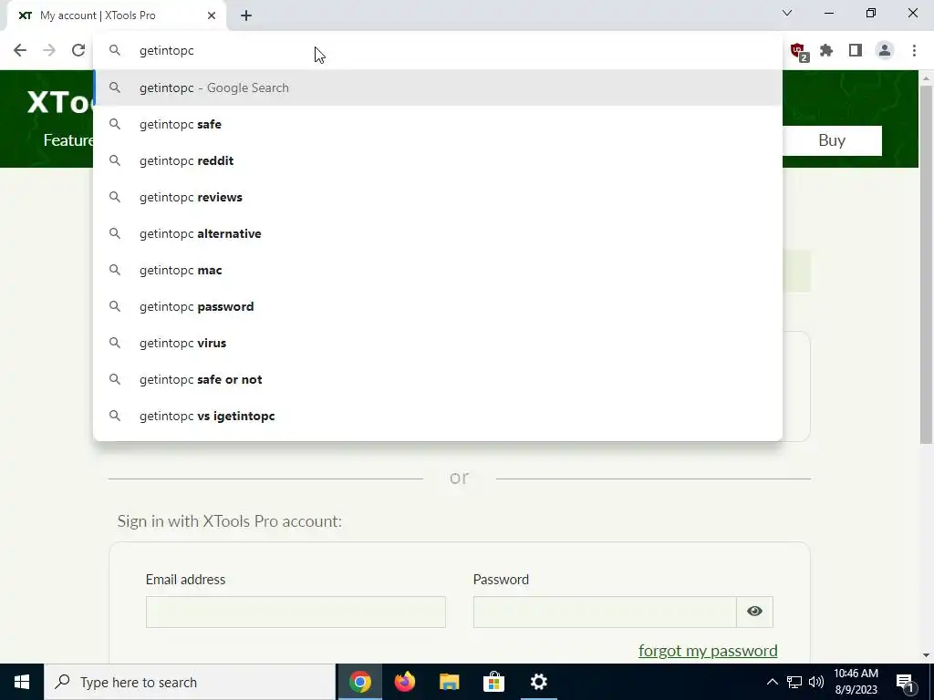Open the notification center icon
The height and width of the screenshot is (700, 934).
click(904, 682)
